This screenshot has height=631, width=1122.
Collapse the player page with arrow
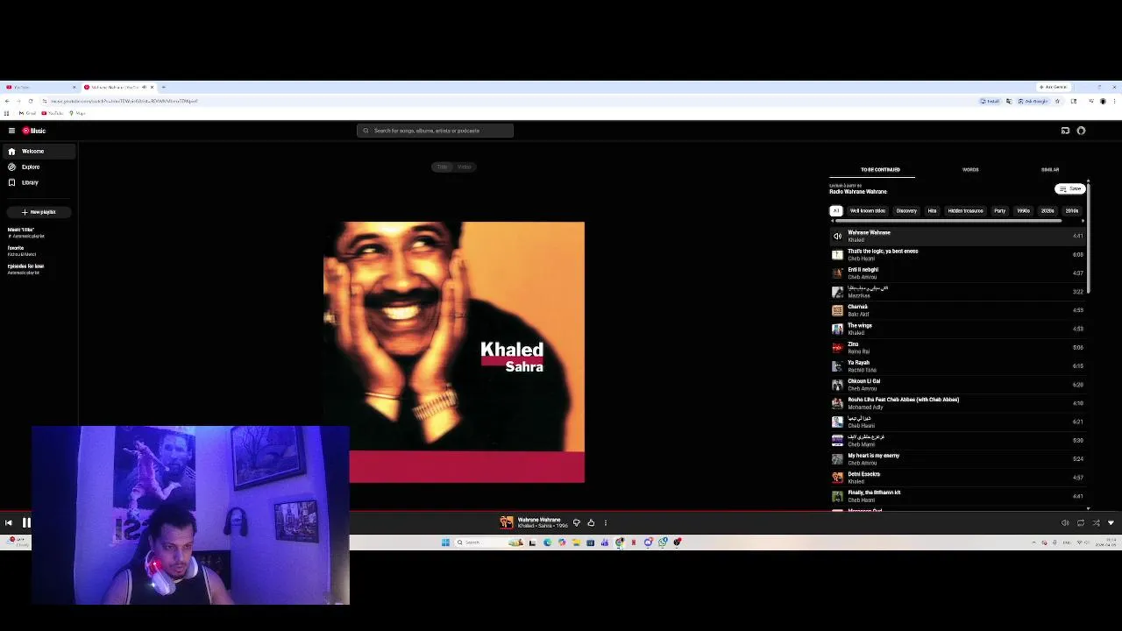click(x=1111, y=523)
